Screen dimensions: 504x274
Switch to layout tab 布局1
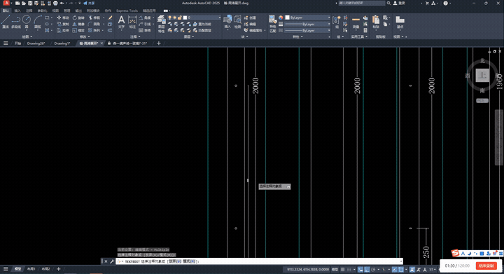click(31, 269)
